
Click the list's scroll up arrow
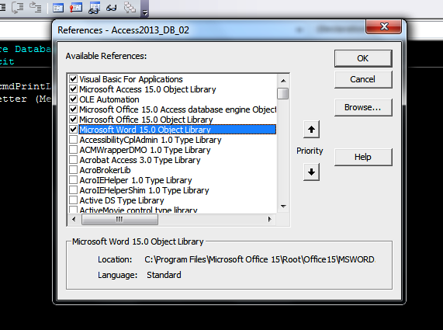(283, 81)
